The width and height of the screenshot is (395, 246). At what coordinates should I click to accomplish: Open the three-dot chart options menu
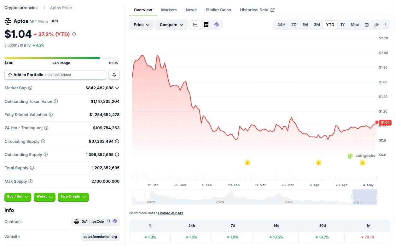coord(386,25)
